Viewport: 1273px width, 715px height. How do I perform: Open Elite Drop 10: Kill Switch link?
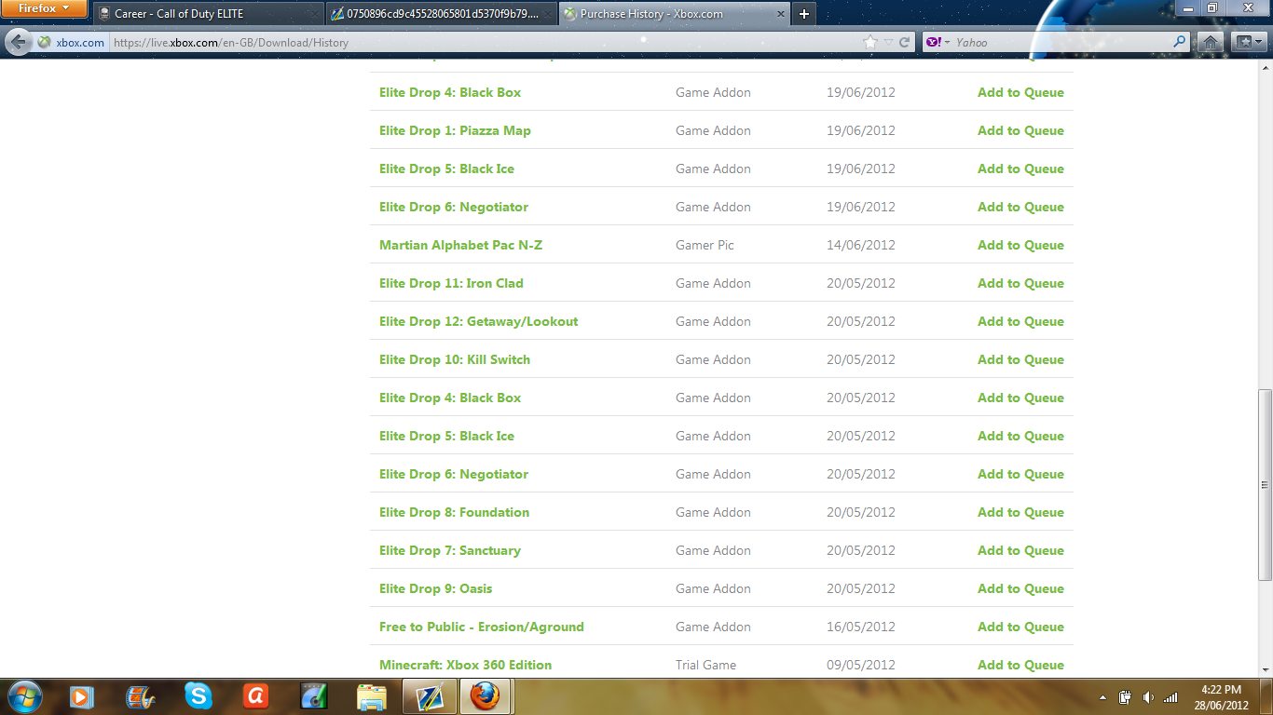tap(455, 359)
